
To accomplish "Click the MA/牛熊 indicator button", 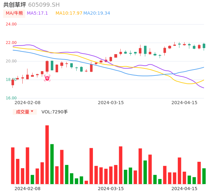I will tap(14, 13).
